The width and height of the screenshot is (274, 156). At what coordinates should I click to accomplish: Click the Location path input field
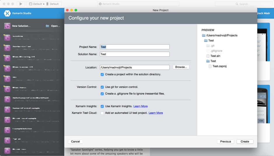(135, 67)
